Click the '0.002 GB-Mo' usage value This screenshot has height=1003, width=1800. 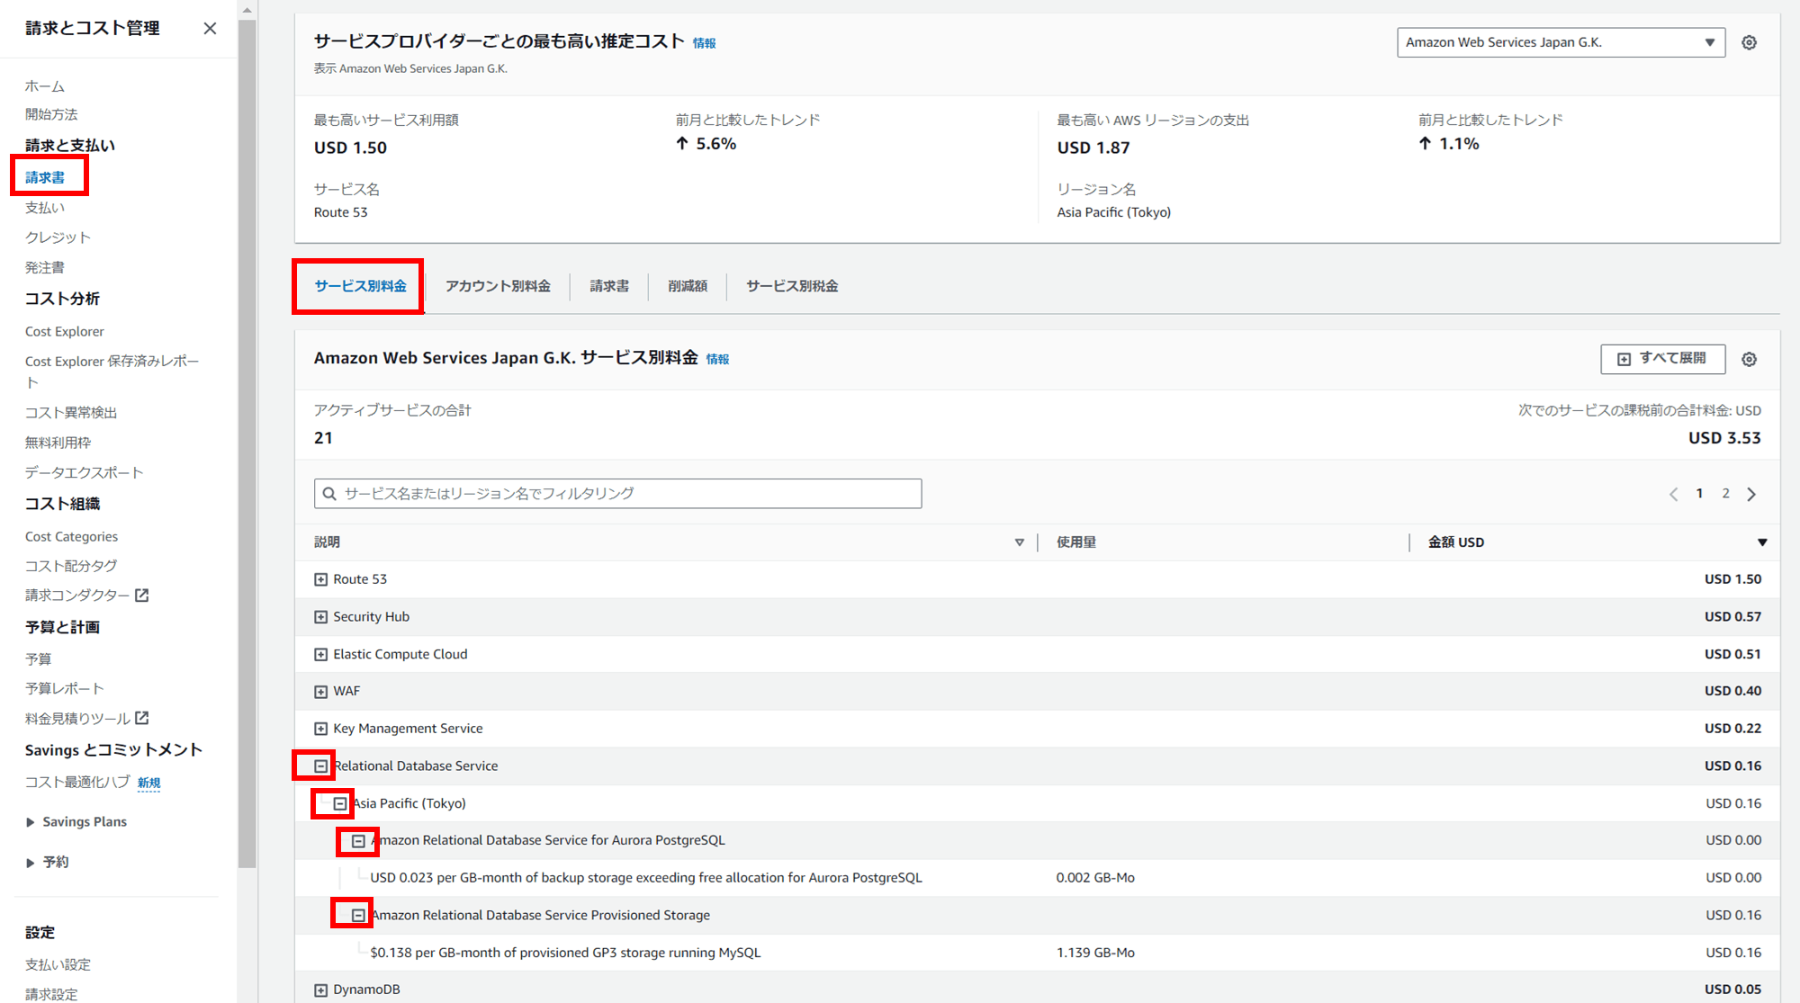(1095, 878)
